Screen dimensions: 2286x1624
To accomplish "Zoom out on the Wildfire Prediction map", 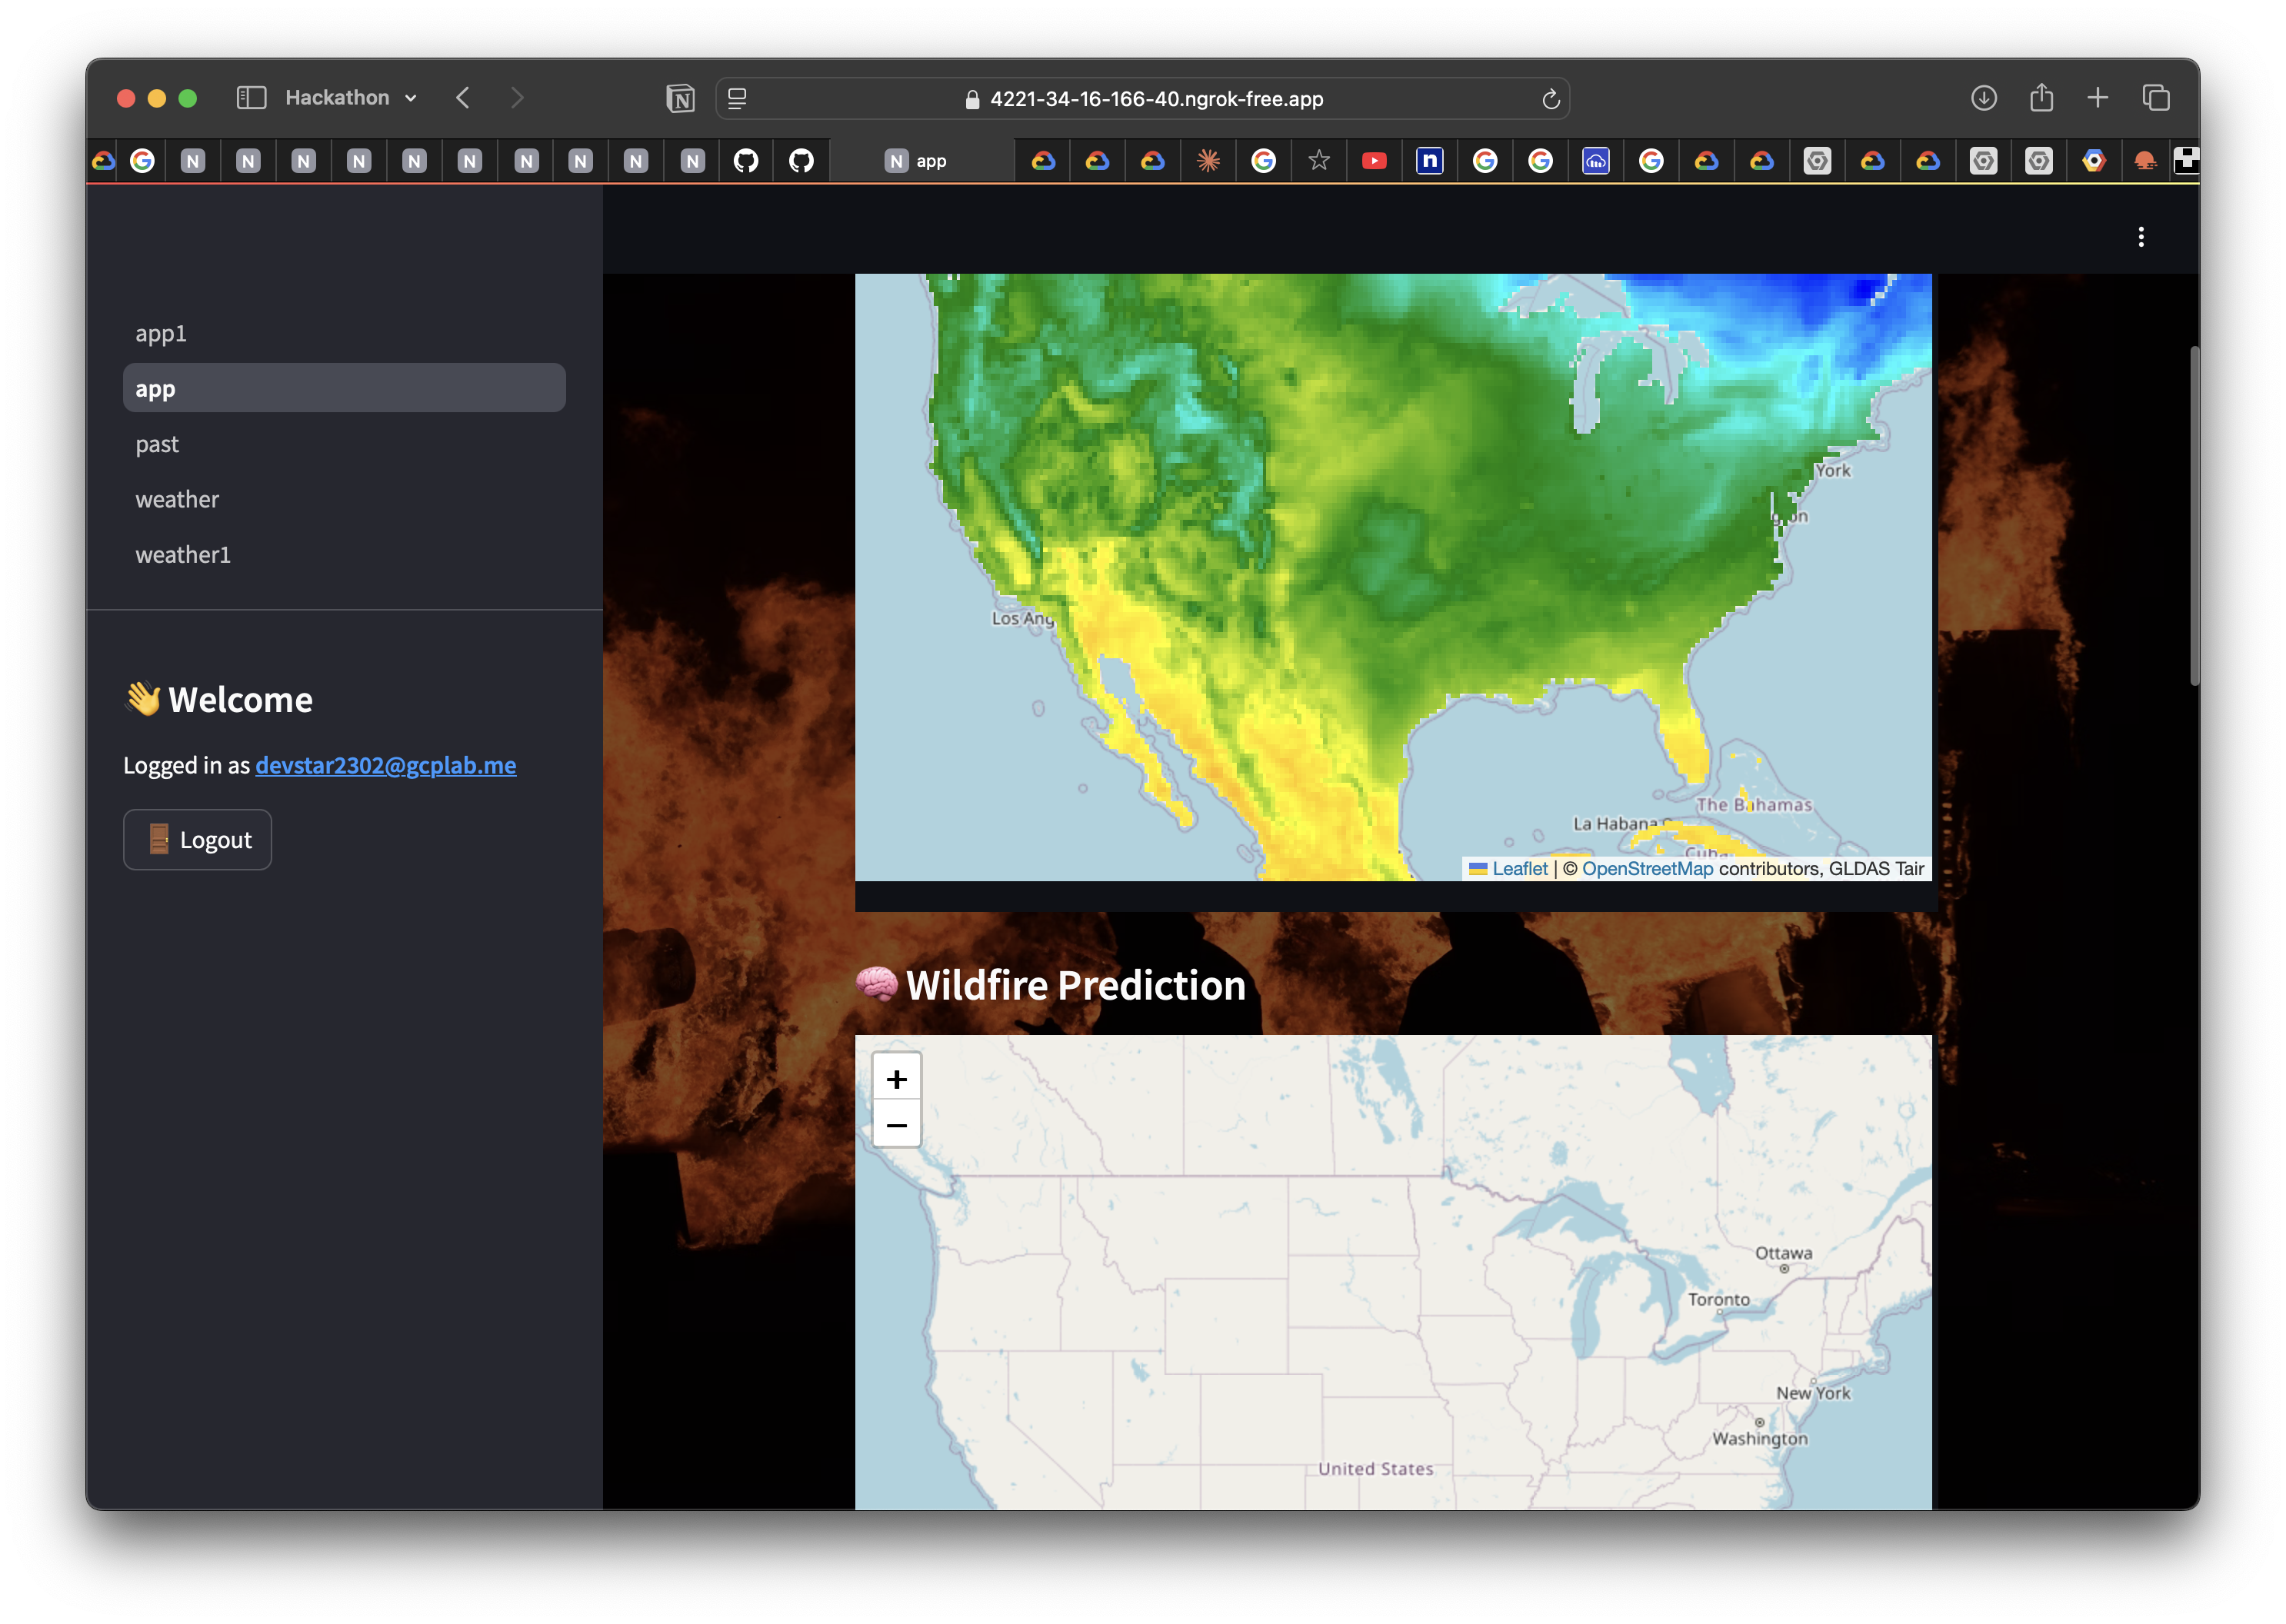I will click(x=896, y=1125).
